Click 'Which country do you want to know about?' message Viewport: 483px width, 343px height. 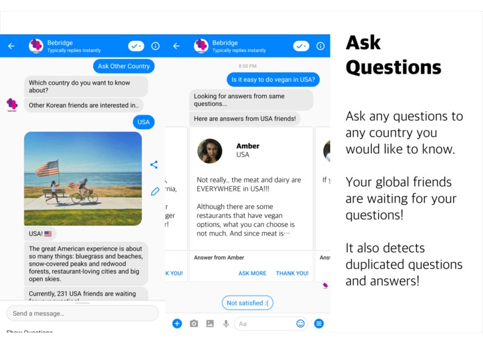(86, 86)
